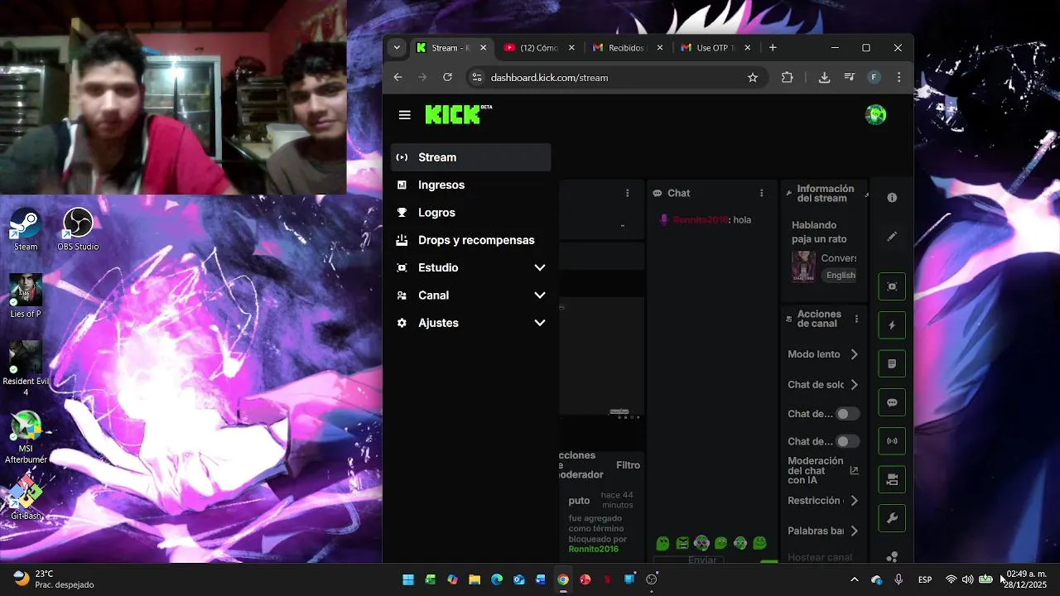Reload the Kick dashboard page

[x=447, y=77]
